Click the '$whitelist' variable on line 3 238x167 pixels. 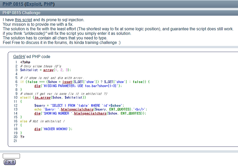click(29, 70)
